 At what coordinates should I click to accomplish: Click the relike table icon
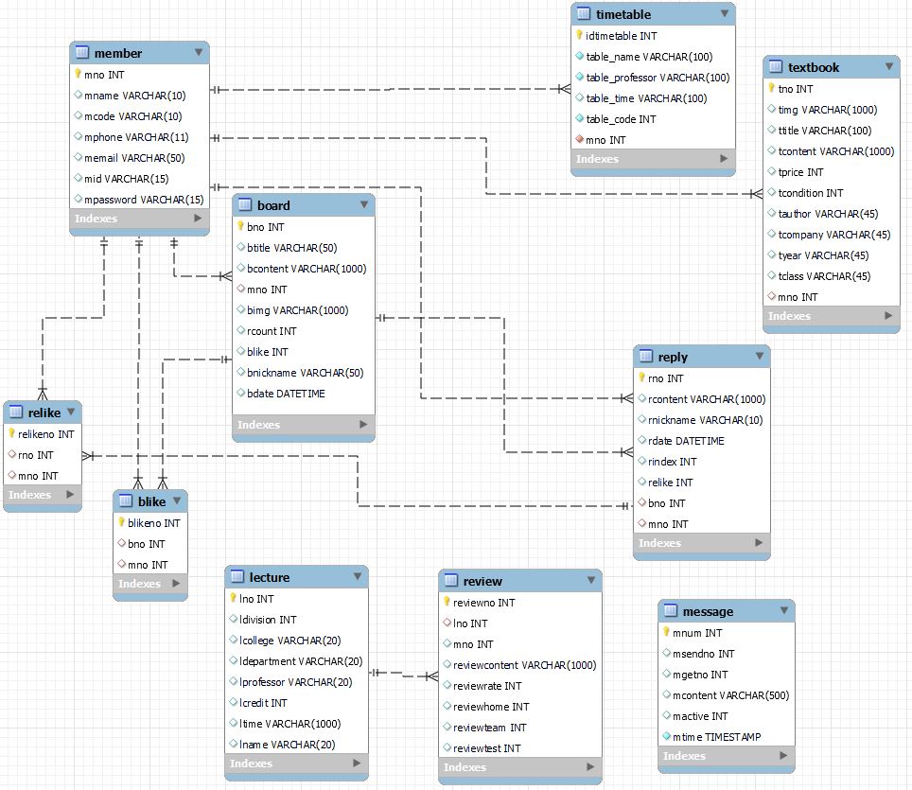(16, 412)
